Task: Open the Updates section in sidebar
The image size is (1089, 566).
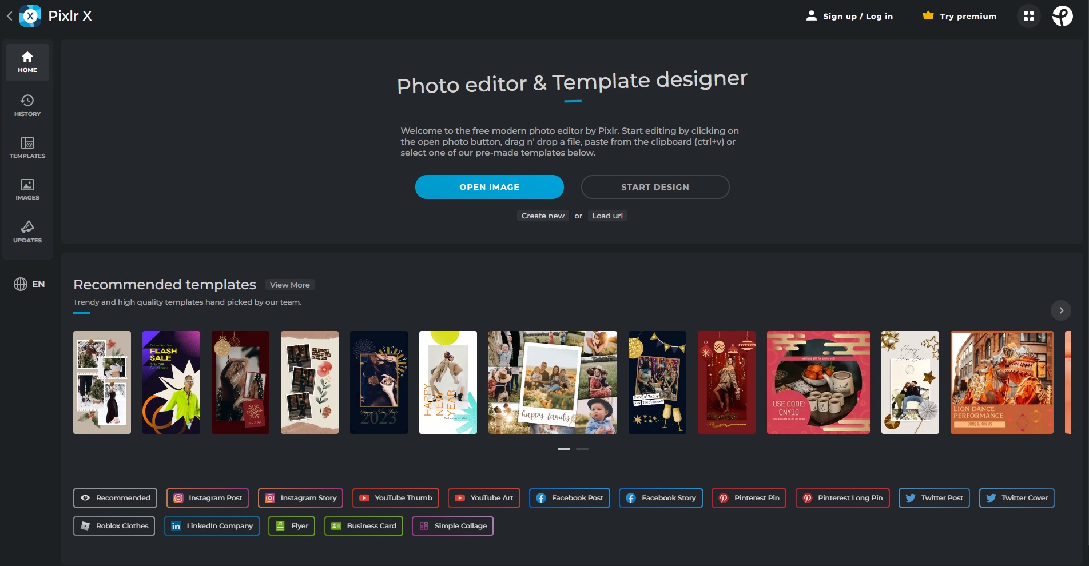Action: (27, 232)
